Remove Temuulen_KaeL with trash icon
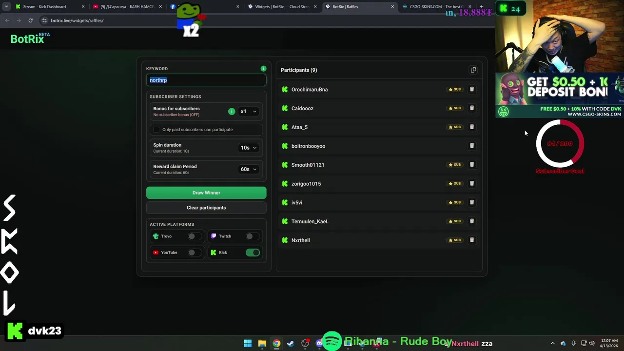 (x=471, y=221)
